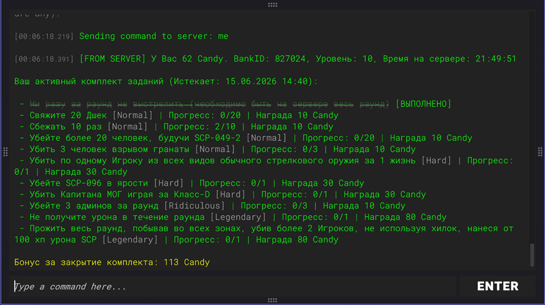The width and height of the screenshot is (545, 305).
Task: Click the 'Сбежать 10 раз' task line
Action: (176, 126)
